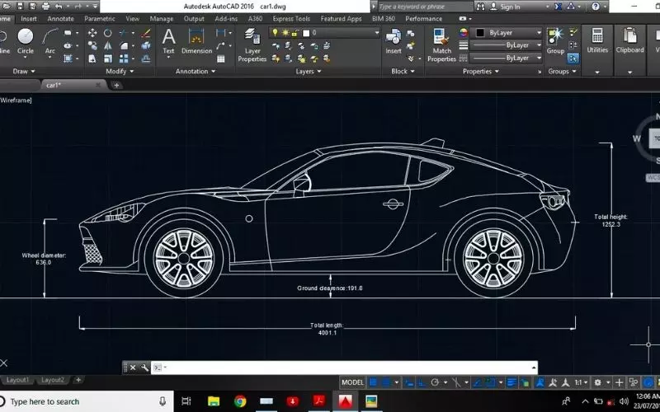Click the Plot printer icon
660x412 pixels.
click(x=46, y=7)
